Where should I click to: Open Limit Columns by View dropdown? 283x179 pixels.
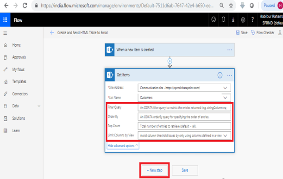tap(225, 136)
